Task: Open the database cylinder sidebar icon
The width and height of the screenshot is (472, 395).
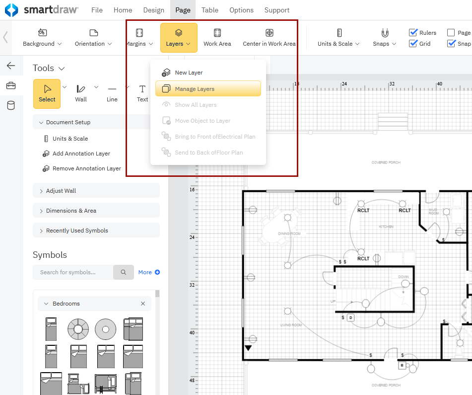Action: pos(11,105)
